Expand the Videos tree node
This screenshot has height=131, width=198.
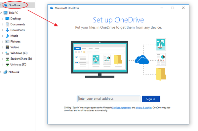click(3, 47)
